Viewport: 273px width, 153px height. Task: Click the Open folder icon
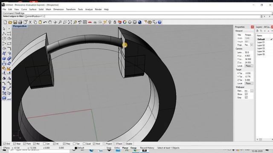point(10,22)
